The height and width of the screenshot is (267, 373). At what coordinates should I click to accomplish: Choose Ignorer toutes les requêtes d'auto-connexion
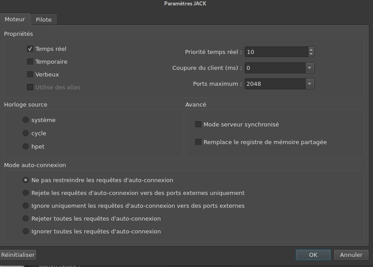26,232
